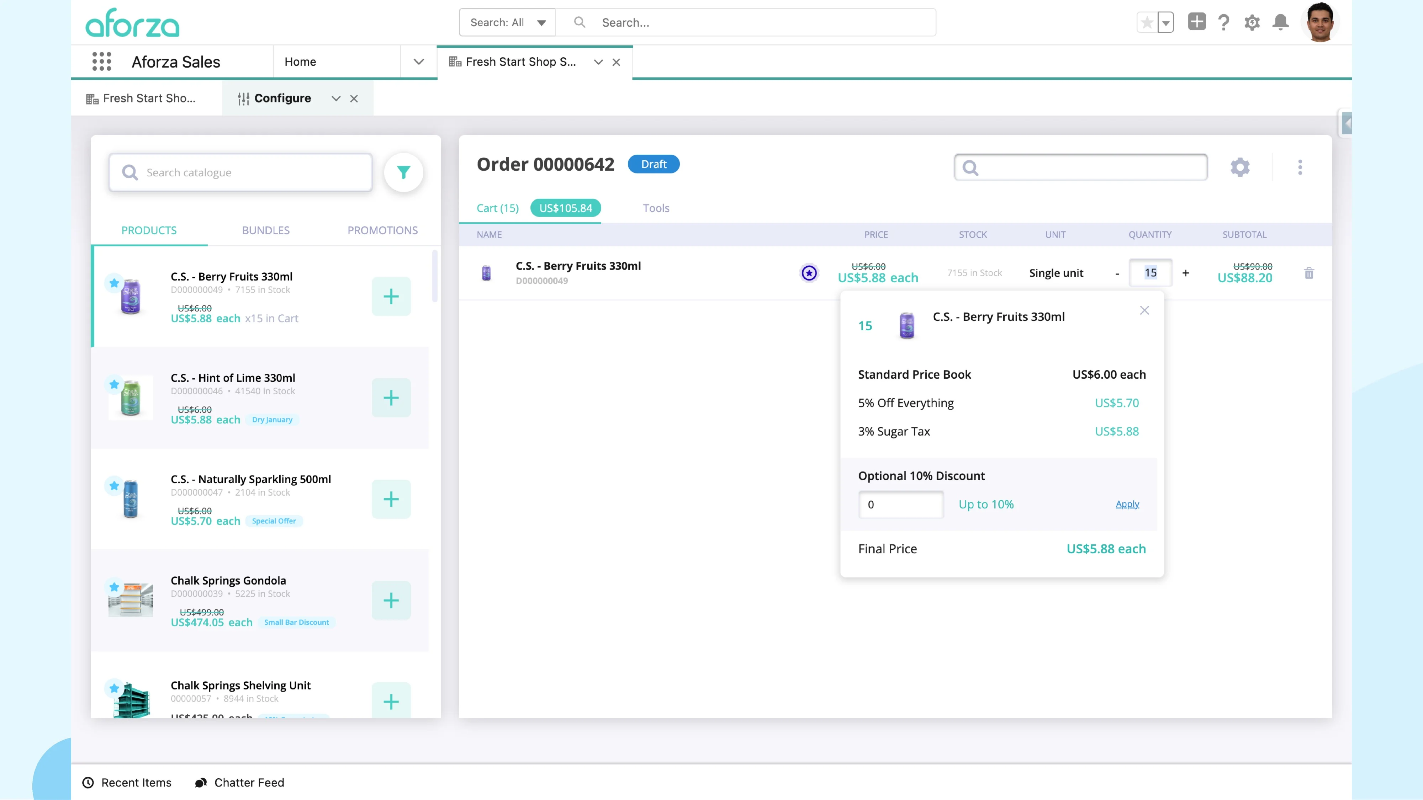
Task: Switch to the BUNDLES catalogue tab
Action: coord(266,230)
